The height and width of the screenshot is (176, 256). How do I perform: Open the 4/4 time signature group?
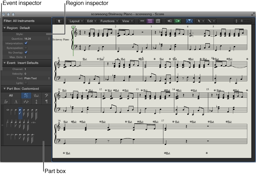click(x=36, y=102)
